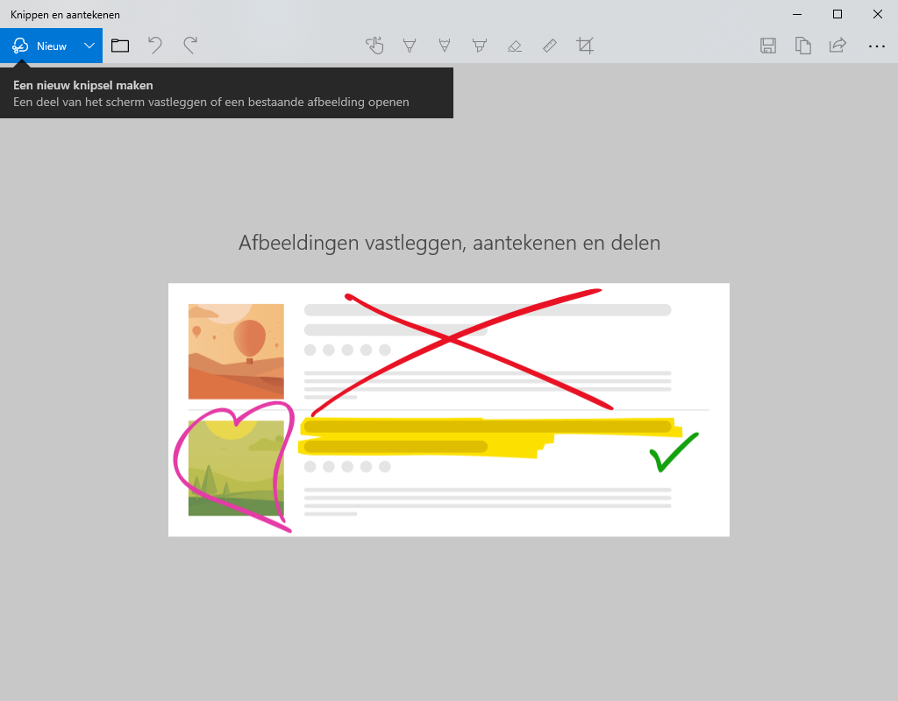
Task: Undo the last action
Action: 154,46
